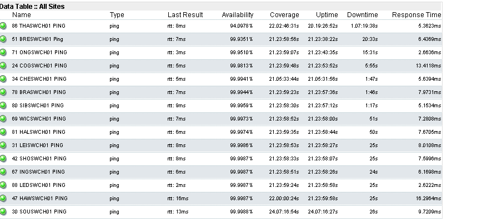Click the response time 2.6222ms
This screenshot has width=477, height=219.
tap(430, 185)
